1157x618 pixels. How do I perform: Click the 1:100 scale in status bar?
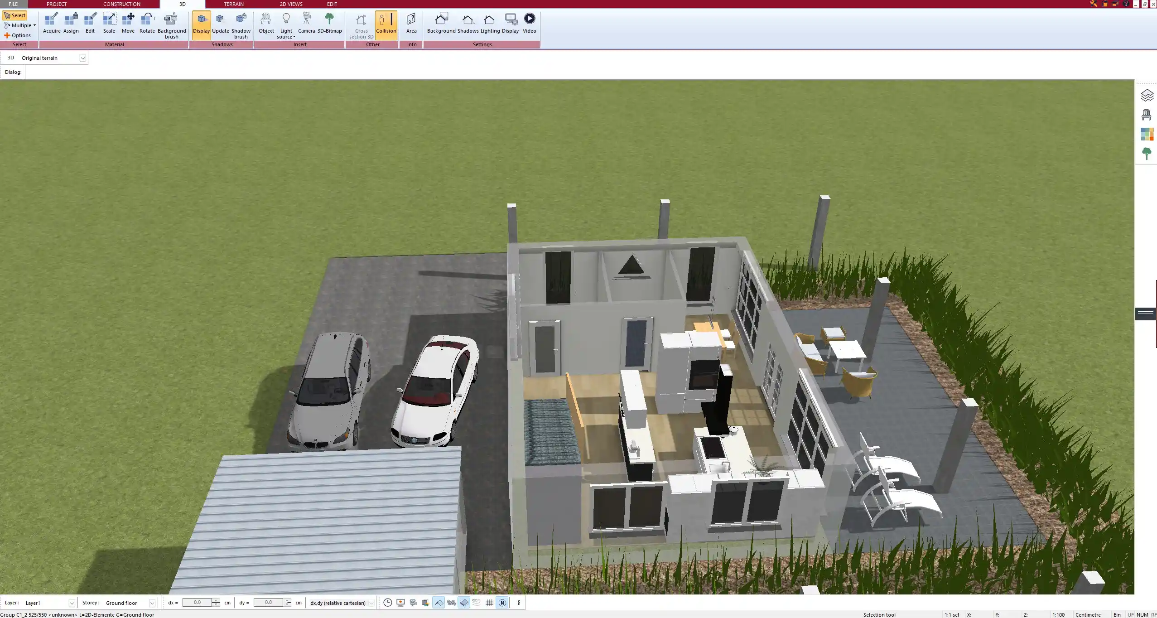1058,615
